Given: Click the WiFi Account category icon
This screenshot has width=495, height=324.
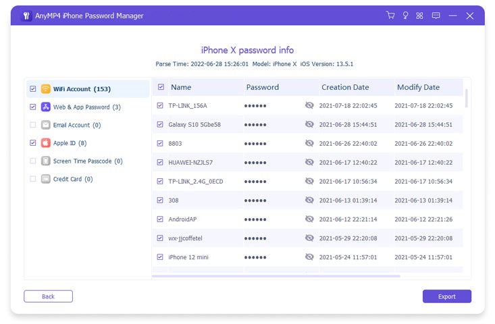Looking at the screenshot, I should [x=46, y=89].
